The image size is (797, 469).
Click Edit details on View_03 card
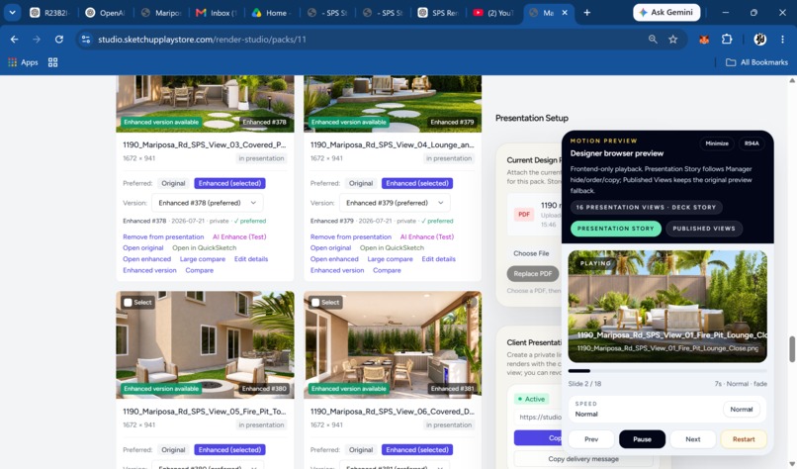tap(251, 259)
